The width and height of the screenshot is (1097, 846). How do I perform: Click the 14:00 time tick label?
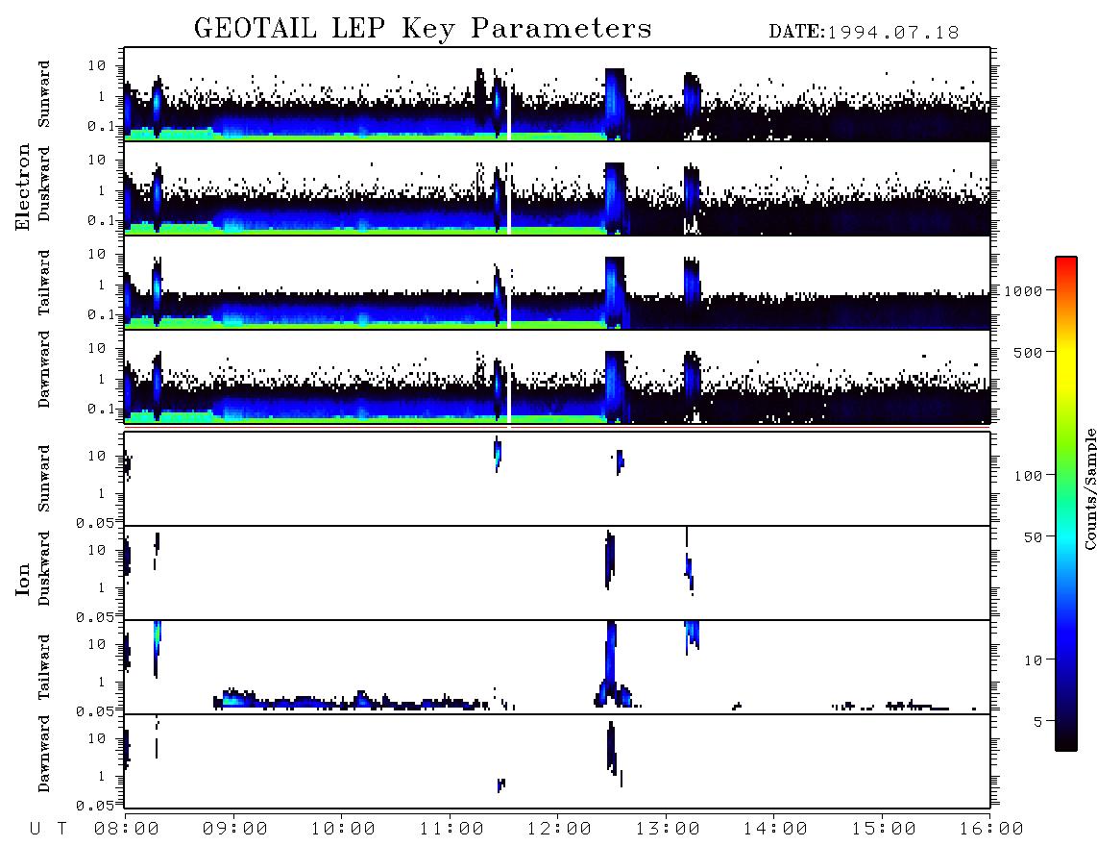(x=775, y=830)
